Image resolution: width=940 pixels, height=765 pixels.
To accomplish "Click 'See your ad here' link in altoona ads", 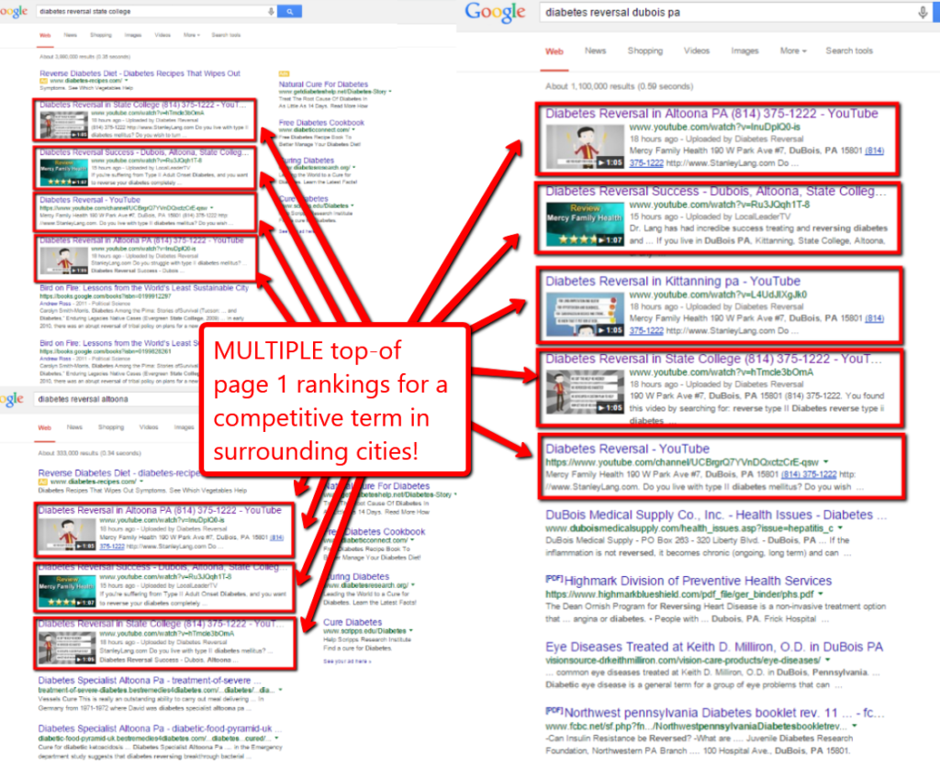I will [x=347, y=661].
